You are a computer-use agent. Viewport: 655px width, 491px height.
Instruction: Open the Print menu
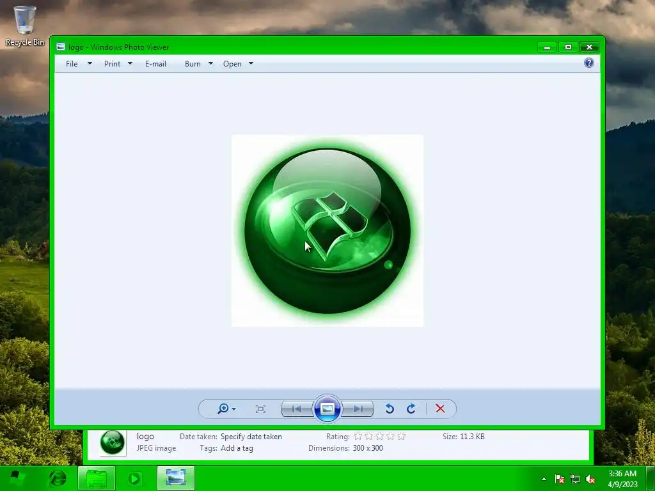pos(113,63)
